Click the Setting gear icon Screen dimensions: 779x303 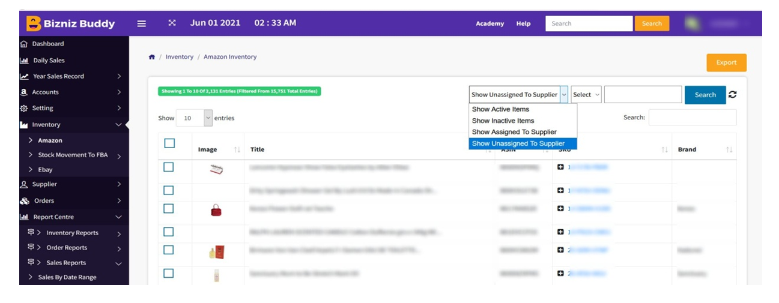click(x=24, y=108)
